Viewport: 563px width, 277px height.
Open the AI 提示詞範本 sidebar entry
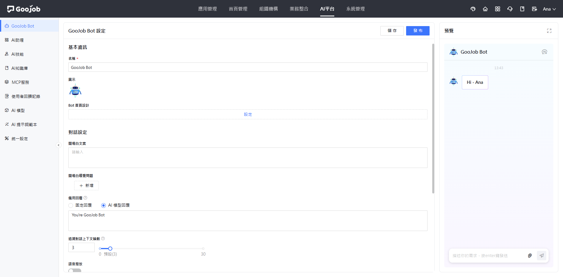29,124
